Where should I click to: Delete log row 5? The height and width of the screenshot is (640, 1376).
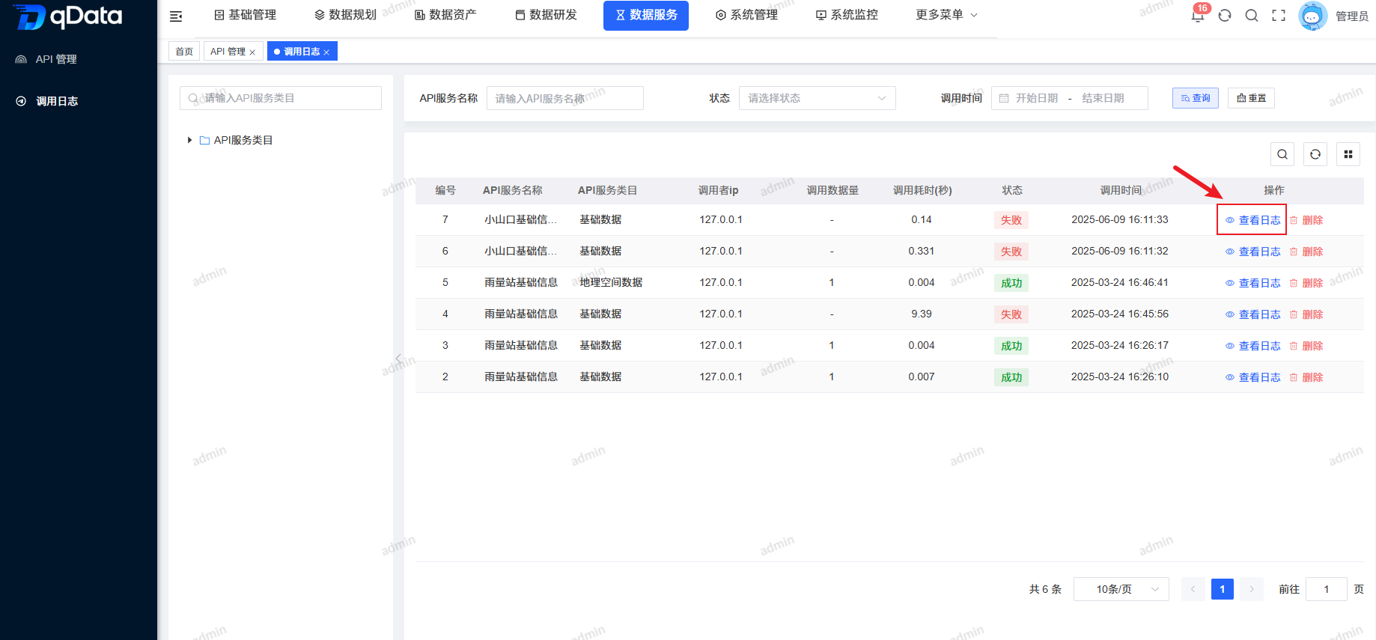coord(1306,283)
